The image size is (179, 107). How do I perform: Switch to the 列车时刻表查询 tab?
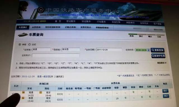[53, 27]
